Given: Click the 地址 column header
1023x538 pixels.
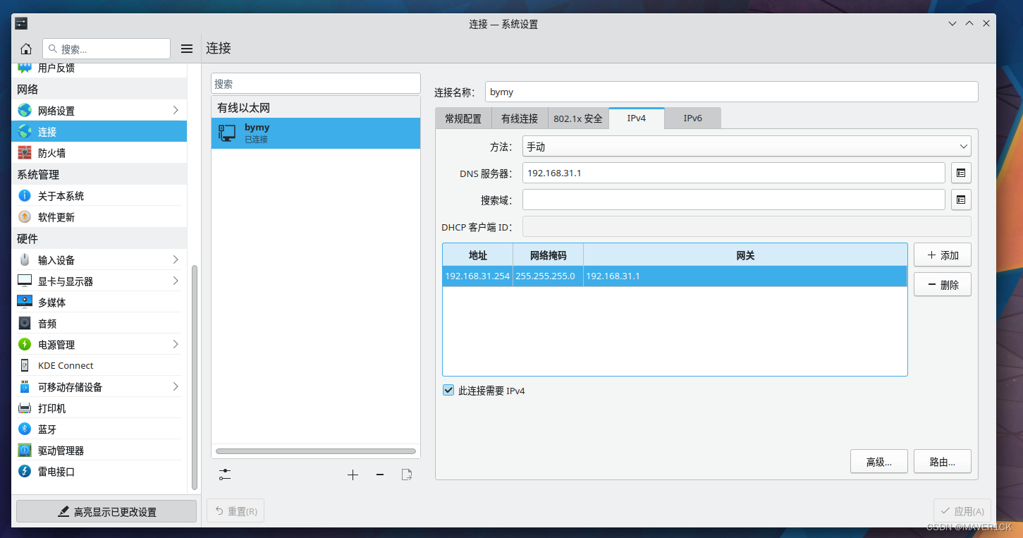Looking at the screenshot, I should (477, 255).
